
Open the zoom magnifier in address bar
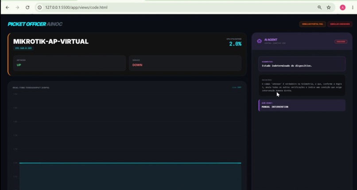pyautogui.click(x=320, y=8)
